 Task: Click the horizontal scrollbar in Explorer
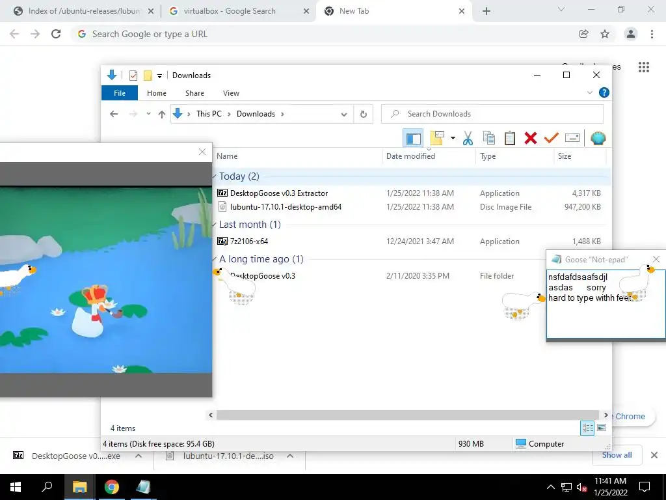coord(407,415)
